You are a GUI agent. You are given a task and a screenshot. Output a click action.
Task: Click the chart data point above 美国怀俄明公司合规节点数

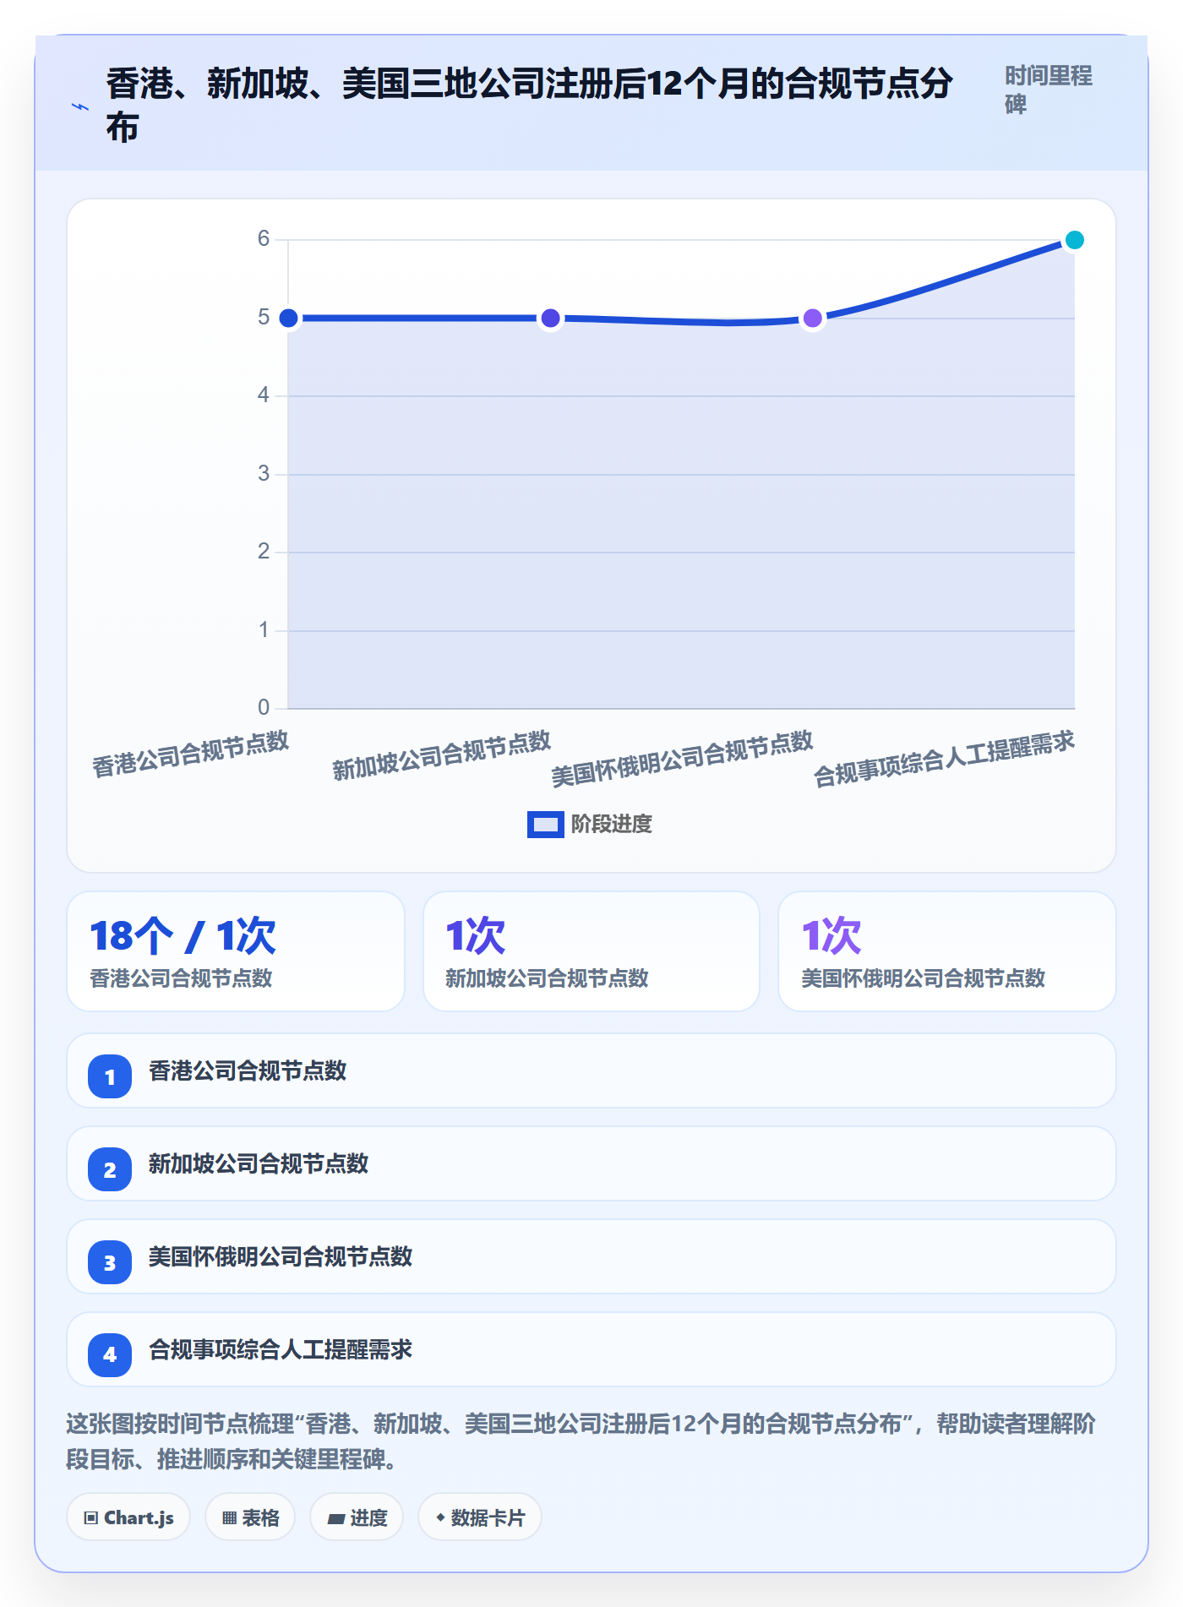[812, 319]
